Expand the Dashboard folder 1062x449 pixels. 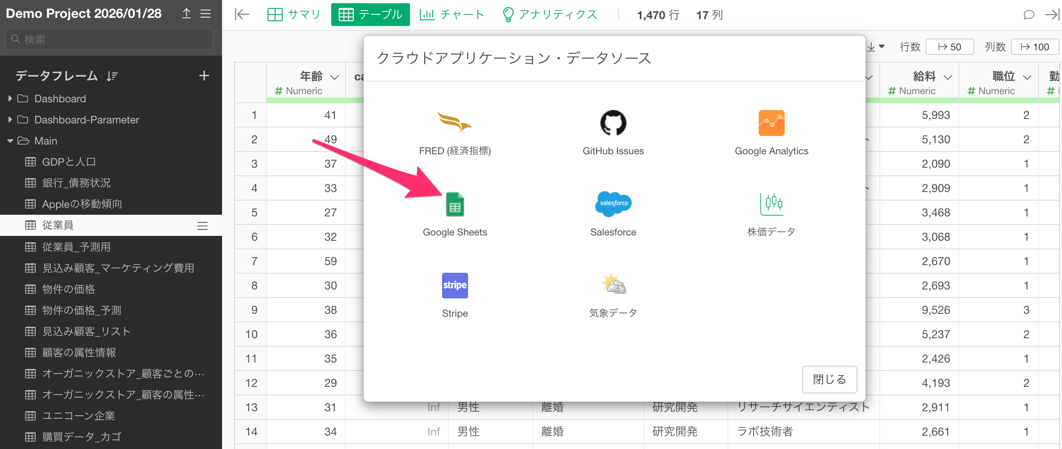coord(10,99)
